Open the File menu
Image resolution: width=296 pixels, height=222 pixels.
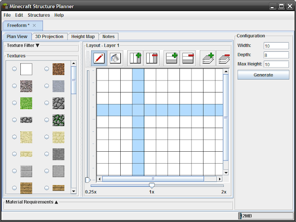click(7, 15)
